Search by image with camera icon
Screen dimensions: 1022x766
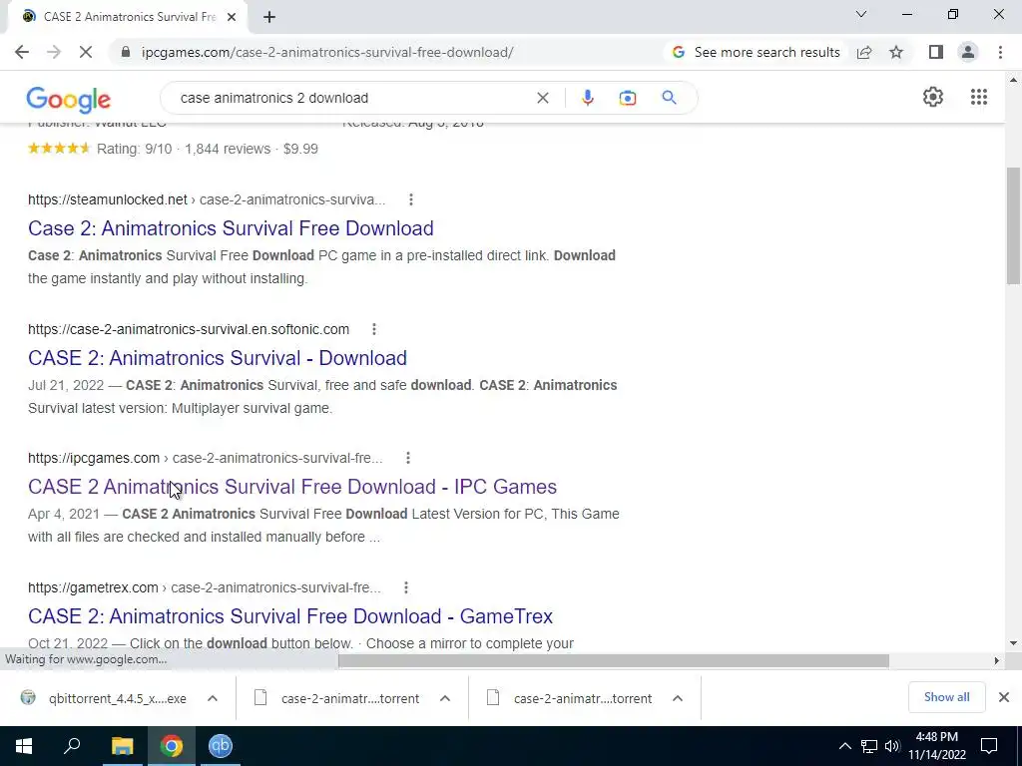(627, 98)
